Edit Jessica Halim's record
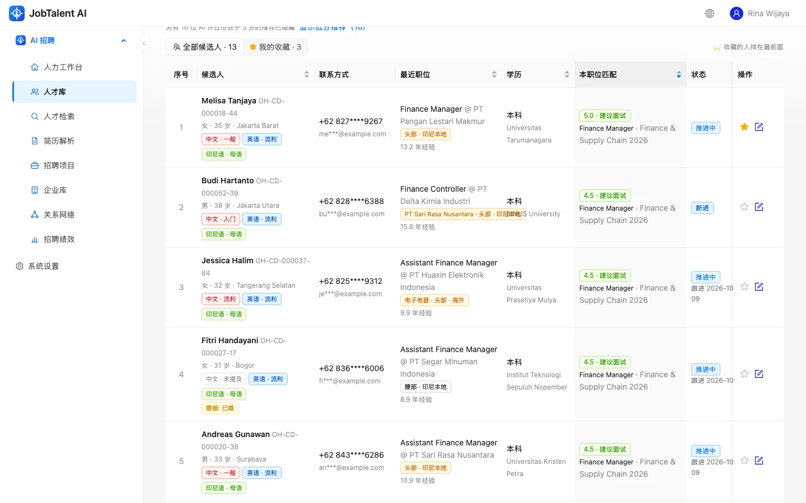Image resolution: width=806 pixels, height=503 pixels. pos(759,287)
